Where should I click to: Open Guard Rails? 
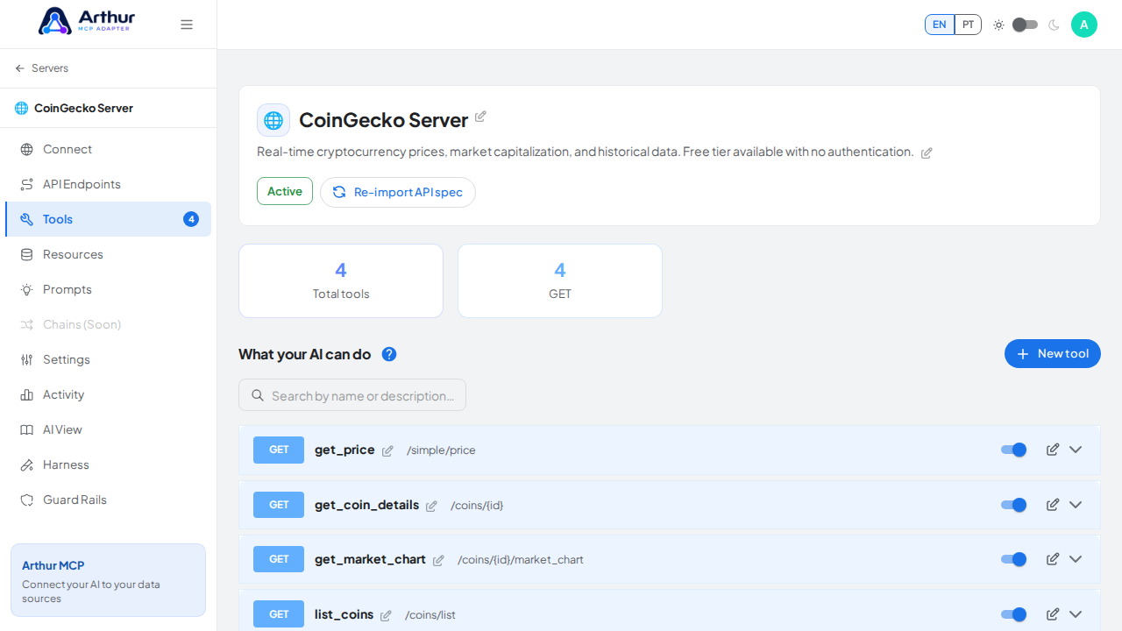(x=109, y=500)
